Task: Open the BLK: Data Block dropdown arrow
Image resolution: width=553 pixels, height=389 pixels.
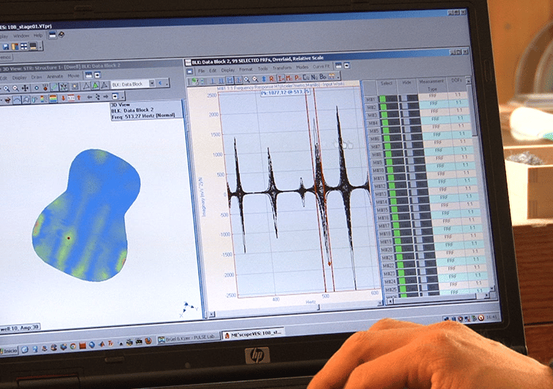Action: pos(152,84)
